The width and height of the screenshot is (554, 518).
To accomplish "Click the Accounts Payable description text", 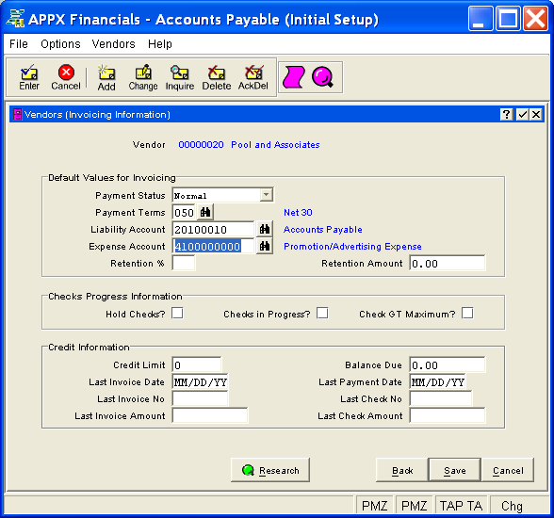I will tap(322, 229).
